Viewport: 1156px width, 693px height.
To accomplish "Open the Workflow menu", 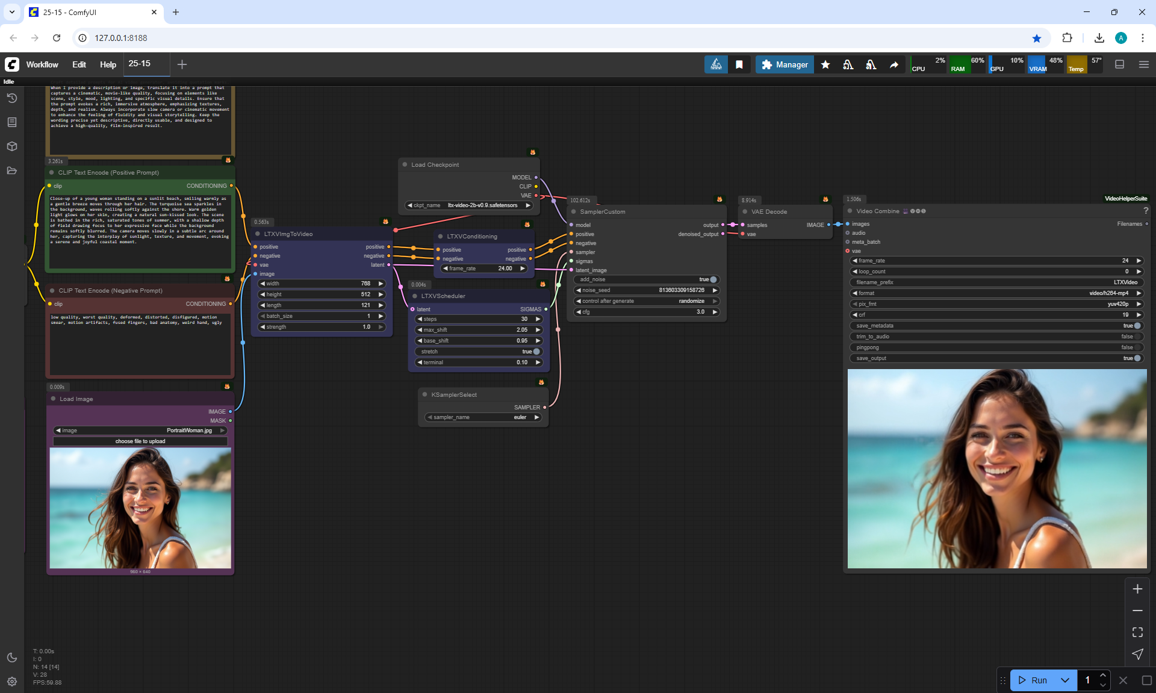I will pyautogui.click(x=42, y=64).
